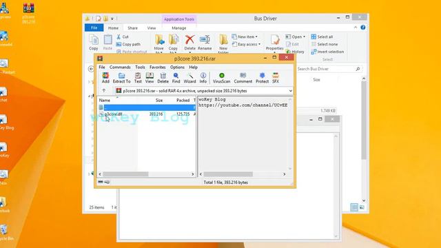
Task: Click the Delete icon in WinRAR toolbar
Action: (163, 78)
